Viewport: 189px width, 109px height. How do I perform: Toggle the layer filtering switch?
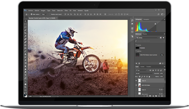pos(165,70)
